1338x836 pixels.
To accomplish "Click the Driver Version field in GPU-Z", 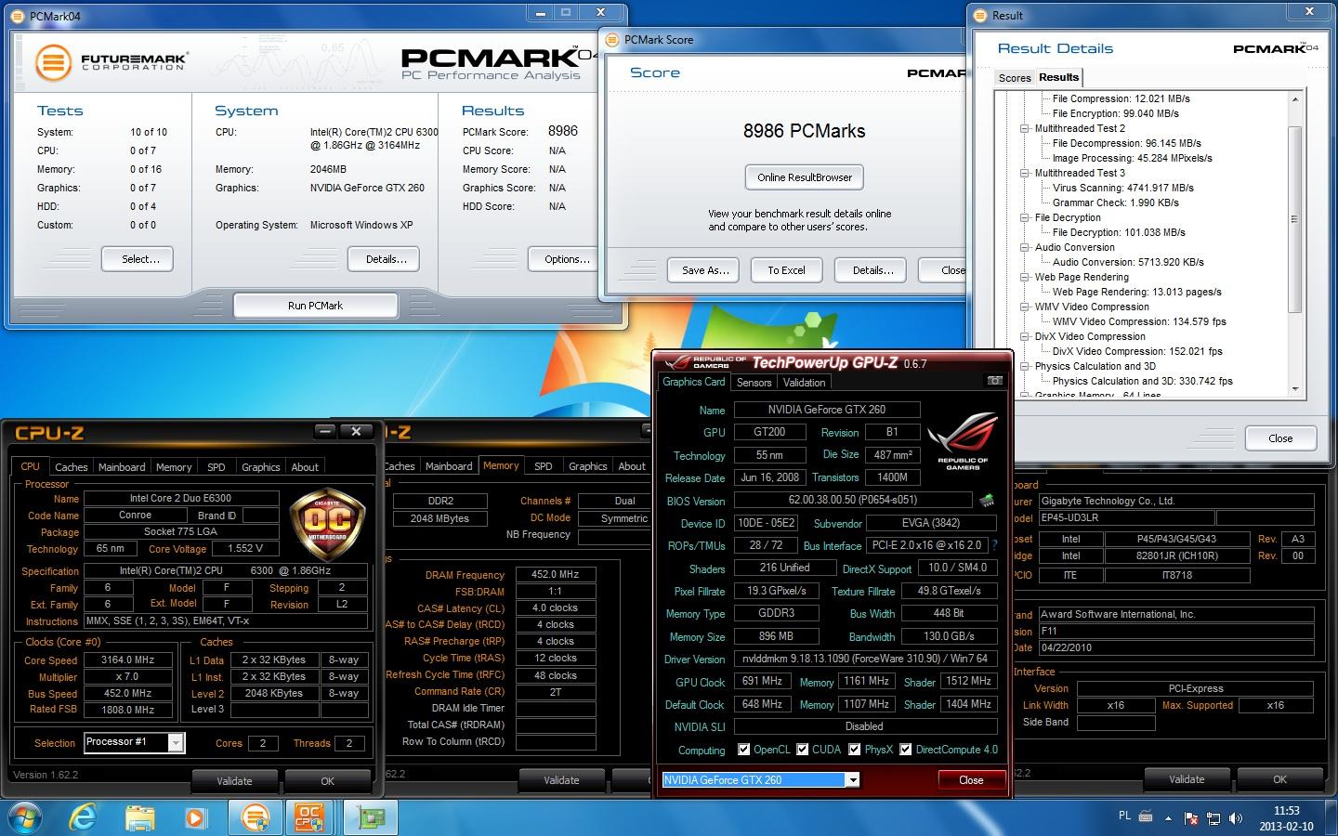I will (865, 659).
